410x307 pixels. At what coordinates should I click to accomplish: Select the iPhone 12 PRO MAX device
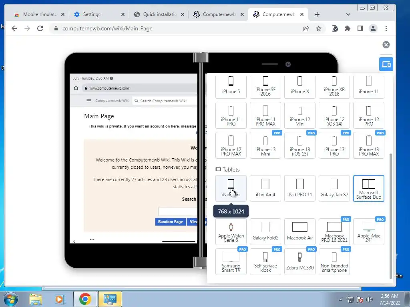[x=231, y=146]
